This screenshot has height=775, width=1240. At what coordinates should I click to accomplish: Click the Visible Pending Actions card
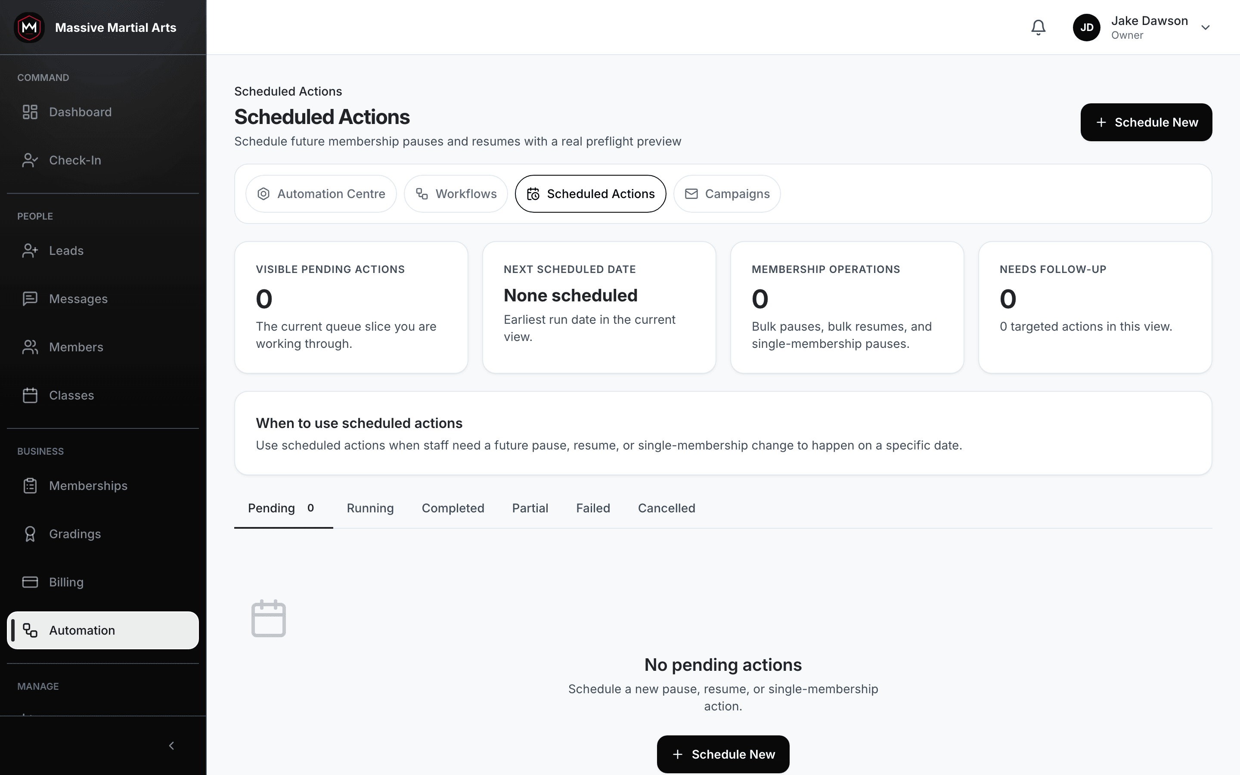pyautogui.click(x=351, y=307)
